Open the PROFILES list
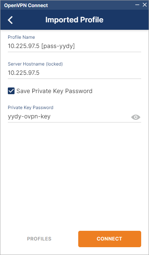149x255 pixels. 39,239
